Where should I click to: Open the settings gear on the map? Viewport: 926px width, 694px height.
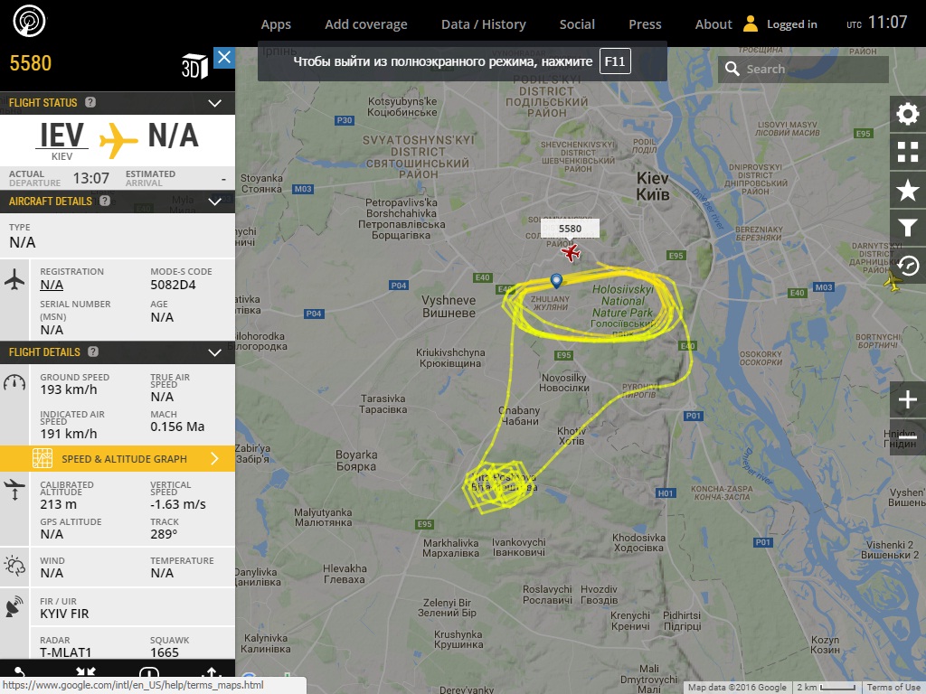(x=908, y=114)
